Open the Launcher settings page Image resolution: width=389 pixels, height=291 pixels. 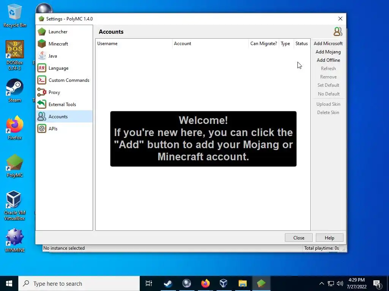coord(64,32)
